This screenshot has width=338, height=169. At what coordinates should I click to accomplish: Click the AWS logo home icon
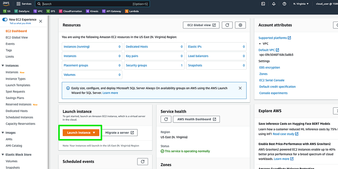click(x=6, y=4)
